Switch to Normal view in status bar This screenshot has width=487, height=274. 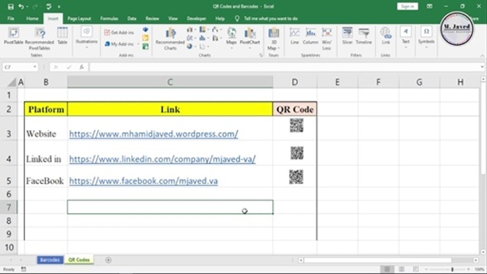pyautogui.click(x=387, y=269)
